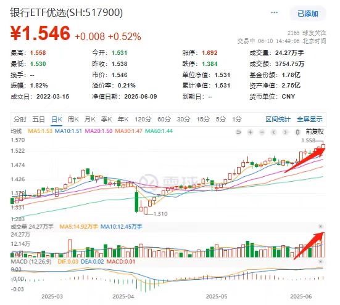The width and height of the screenshot is (340, 305).
Task: Click the 货币单位 CNY value
Action: [x=288, y=97]
